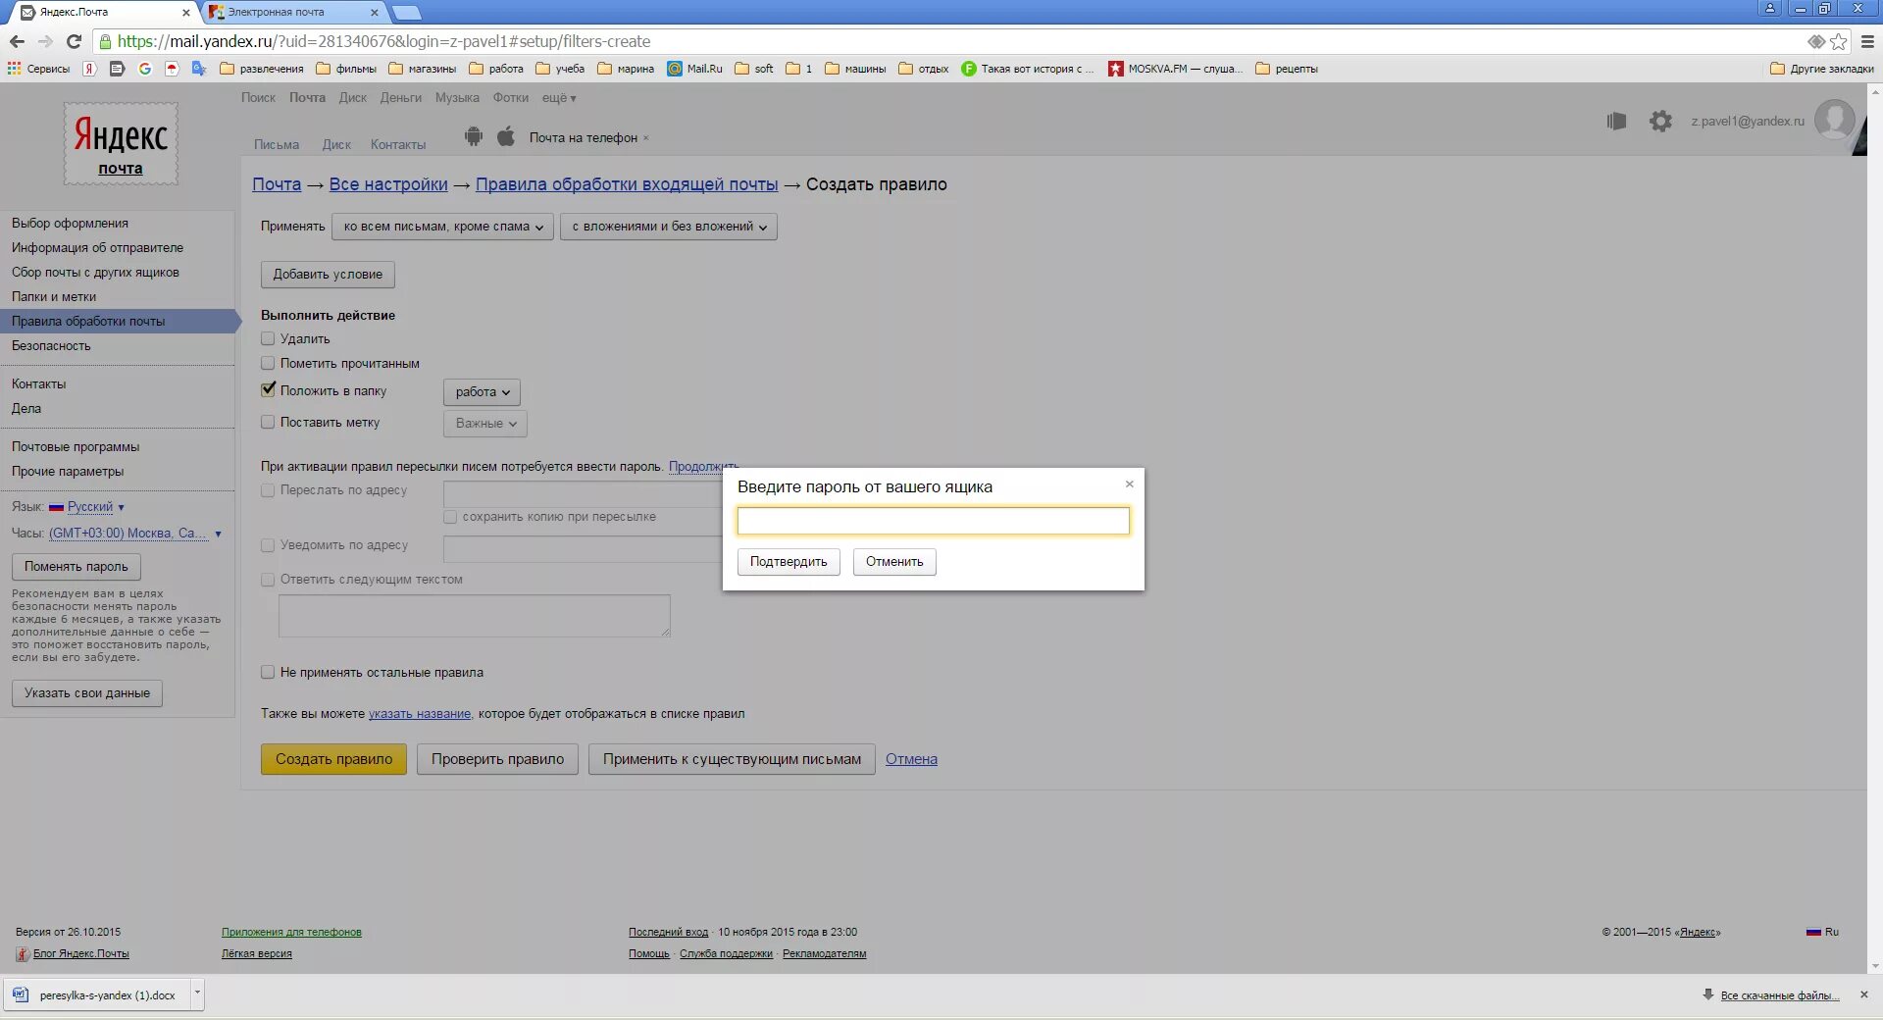Open z.pavel1@yandex.ru account menu

coord(1747,122)
